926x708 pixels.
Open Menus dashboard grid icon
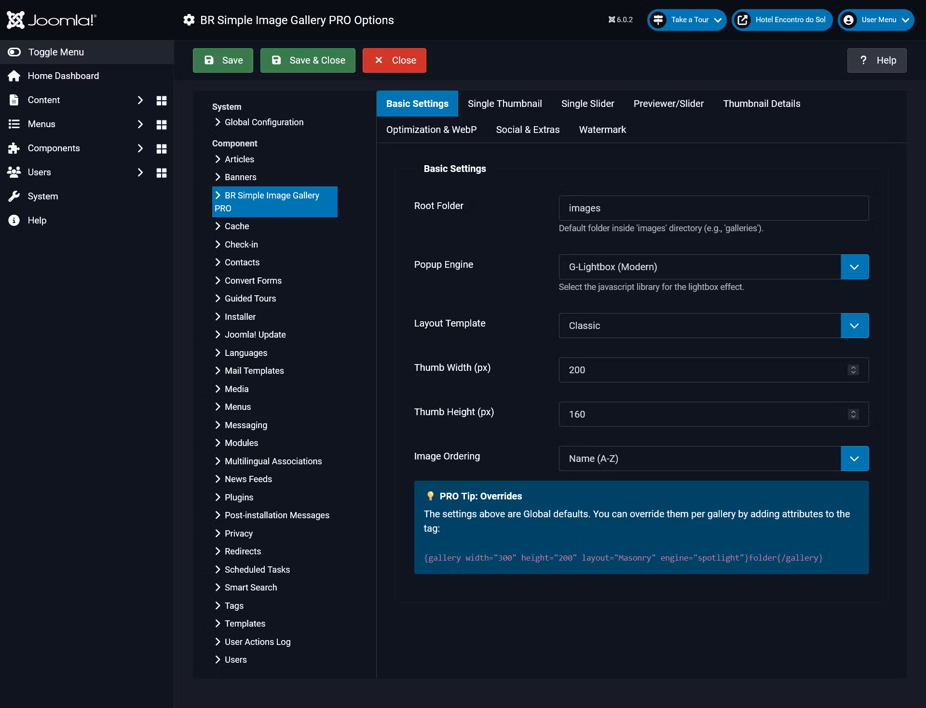tap(162, 124)
